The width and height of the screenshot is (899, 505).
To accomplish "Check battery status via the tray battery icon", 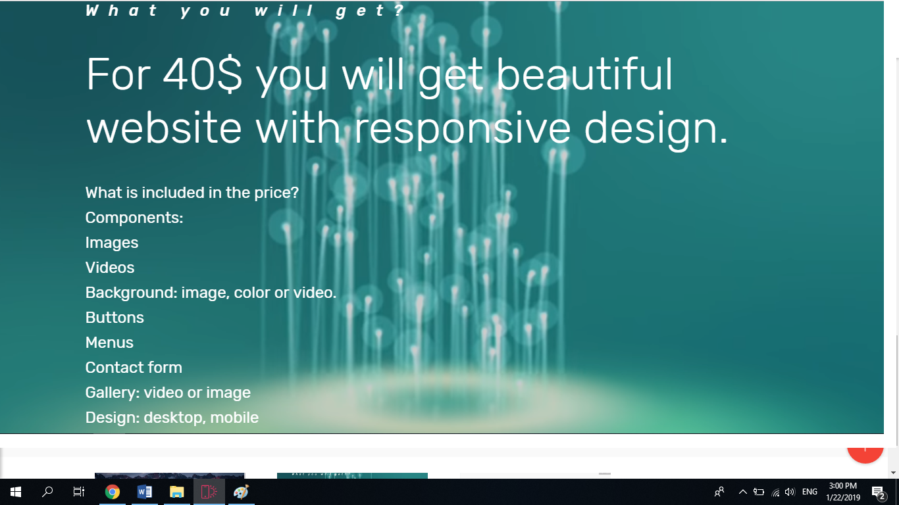I will pos(758,491).
